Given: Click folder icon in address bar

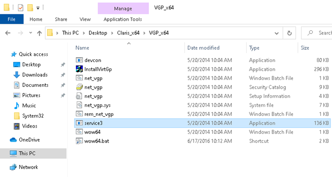Looking at the screenshot, I should click(50, 33).
